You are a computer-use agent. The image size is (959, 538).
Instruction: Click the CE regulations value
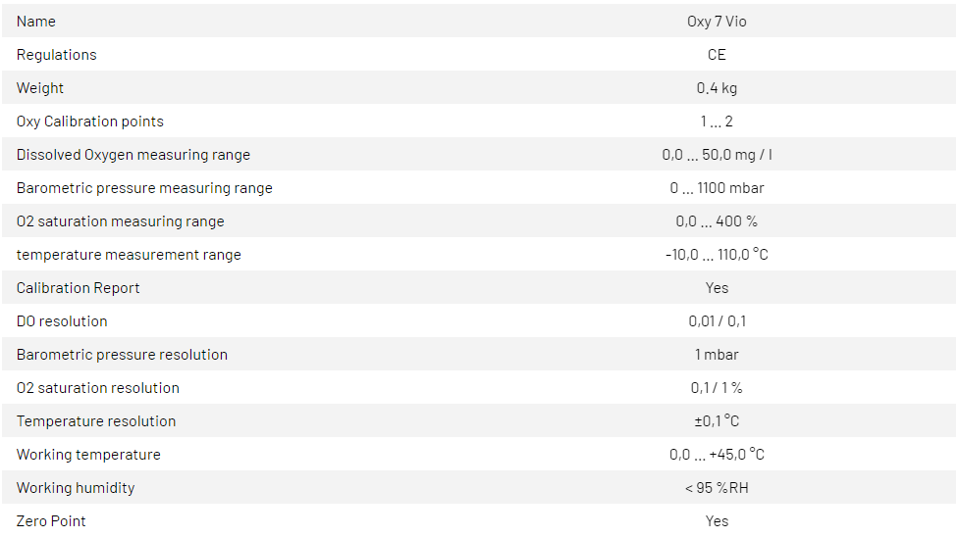(717, 55)
